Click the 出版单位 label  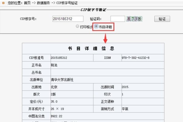coord(36,80)
